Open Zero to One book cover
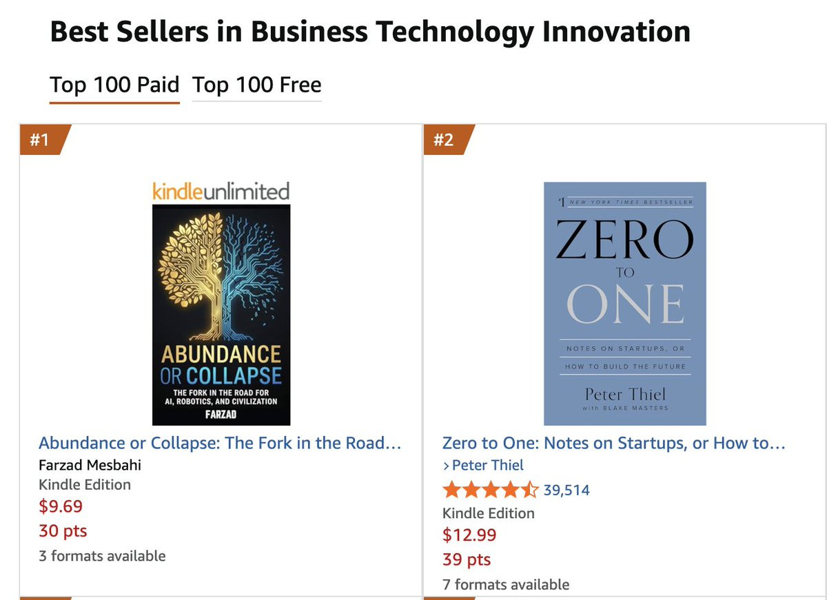 624,303
